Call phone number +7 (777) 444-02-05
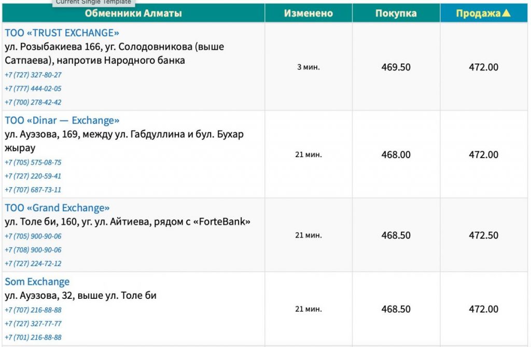Screen dimensions: 531x347 click(x=33, y=89)
